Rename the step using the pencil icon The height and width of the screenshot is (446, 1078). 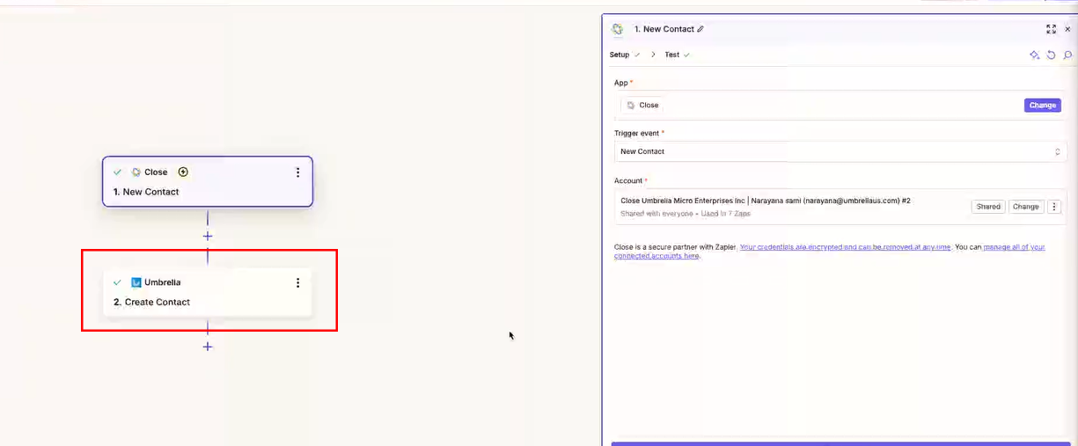(x=700, y=29)
